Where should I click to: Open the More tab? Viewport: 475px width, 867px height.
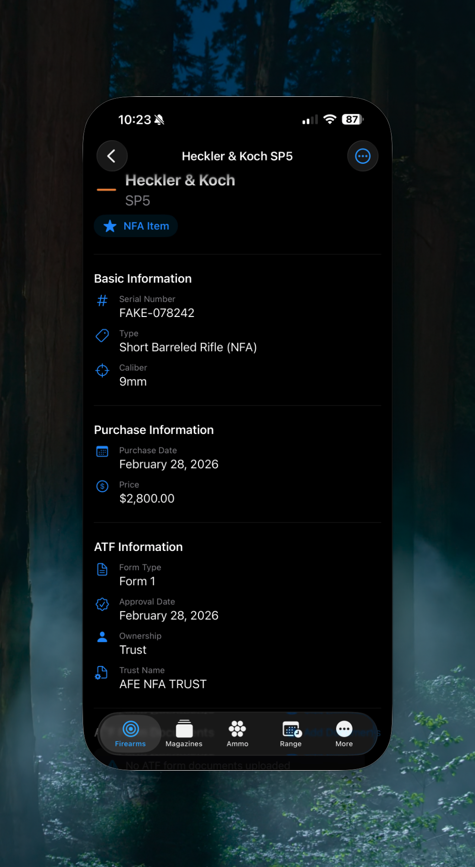344,734
